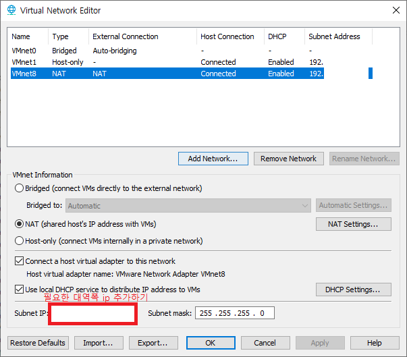Click Auto-bridging cell in VMnet0 row

point(115,51)
